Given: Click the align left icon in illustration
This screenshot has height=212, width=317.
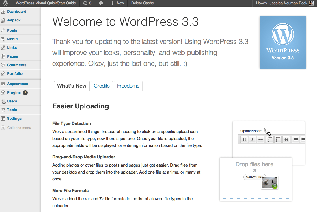Looking at the screenshot, I should [296, 139].
